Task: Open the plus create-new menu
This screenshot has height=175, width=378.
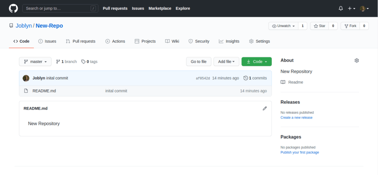Action: 351,9
